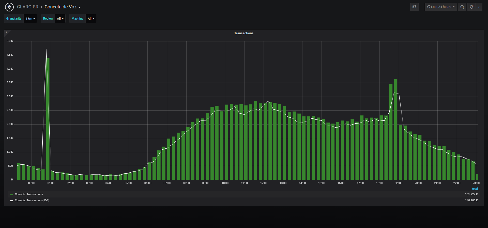This screenshot has height=228, width=488.
Task: Click the zoom out magnifier icon
Action: click(462, 7)
